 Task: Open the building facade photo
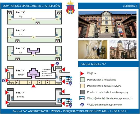107,24
